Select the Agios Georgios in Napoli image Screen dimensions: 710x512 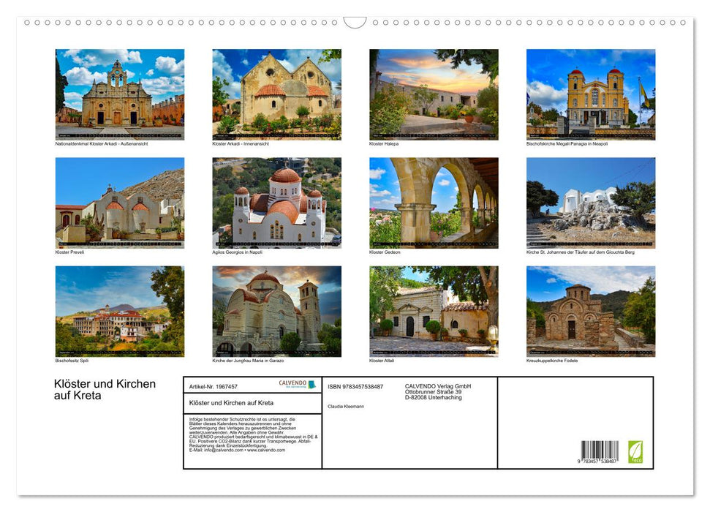[x=275, y=205]
